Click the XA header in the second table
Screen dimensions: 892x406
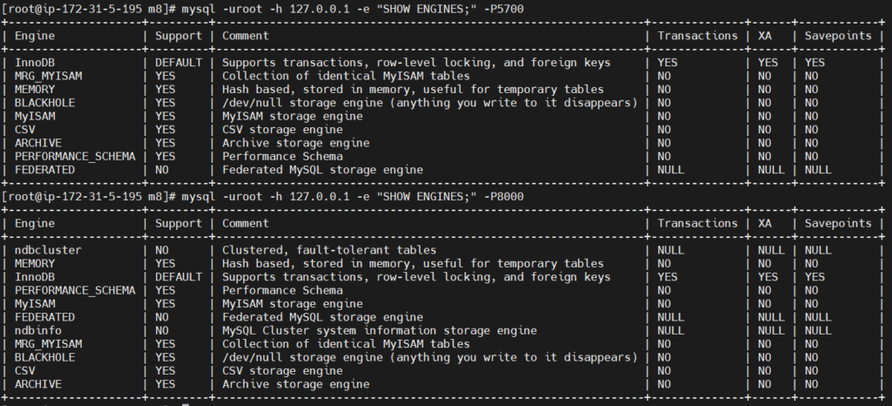click(x=765, y=223)
